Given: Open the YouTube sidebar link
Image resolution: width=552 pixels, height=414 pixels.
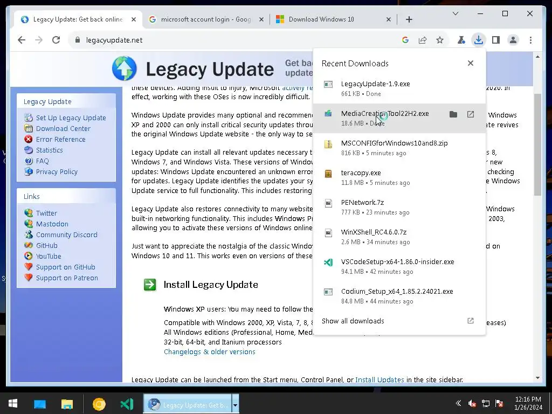Looking at the screenshot, I should pos(49,256).
